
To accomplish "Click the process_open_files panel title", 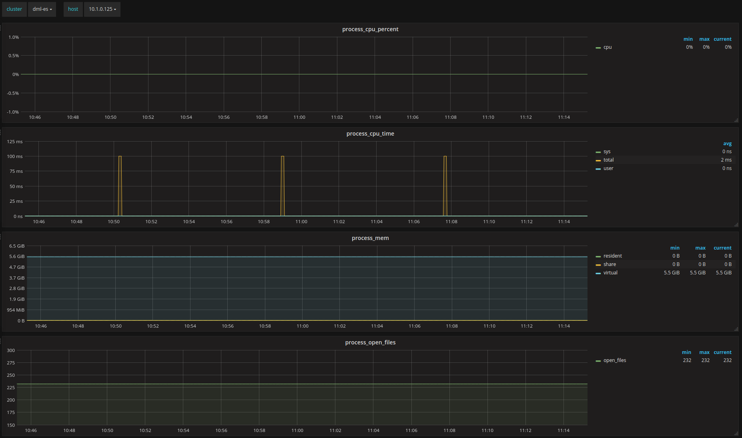I will pyautogui.click(x=370, y=342).
